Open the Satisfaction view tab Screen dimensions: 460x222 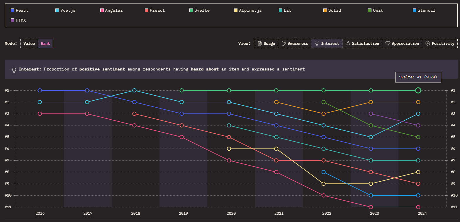[x=362, y=43]
